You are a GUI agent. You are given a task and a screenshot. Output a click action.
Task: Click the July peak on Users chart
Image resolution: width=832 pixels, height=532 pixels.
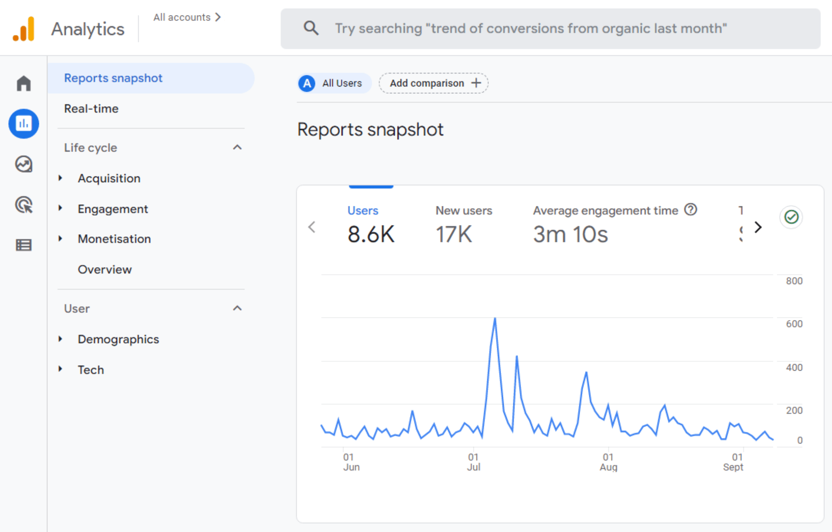point(495,319)
